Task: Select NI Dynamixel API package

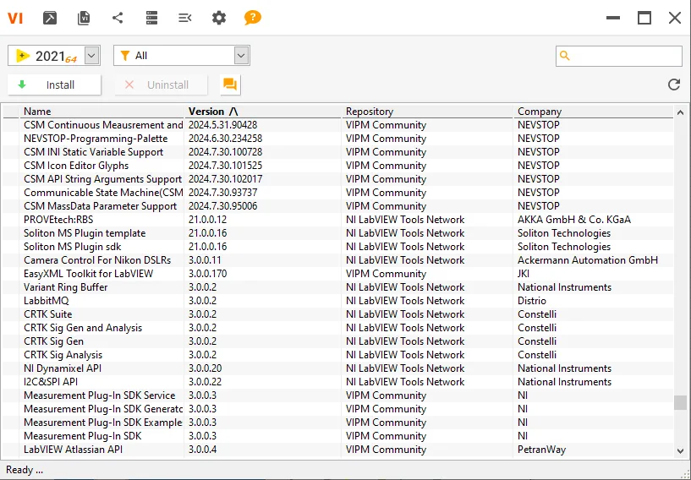Action: 338,368
